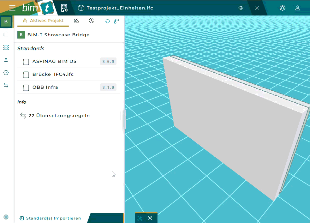Click the bim-t logo
Screen dimensions: 310x223
(x=38, y=8)
